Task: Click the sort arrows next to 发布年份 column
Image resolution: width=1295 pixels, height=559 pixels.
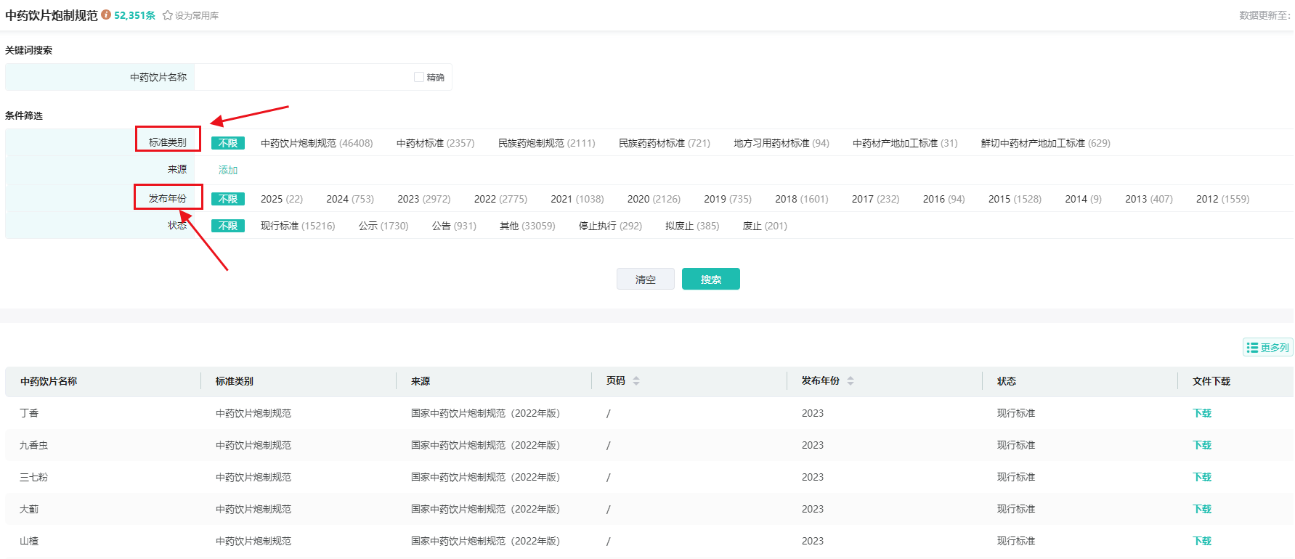Action: click(851, 381)
